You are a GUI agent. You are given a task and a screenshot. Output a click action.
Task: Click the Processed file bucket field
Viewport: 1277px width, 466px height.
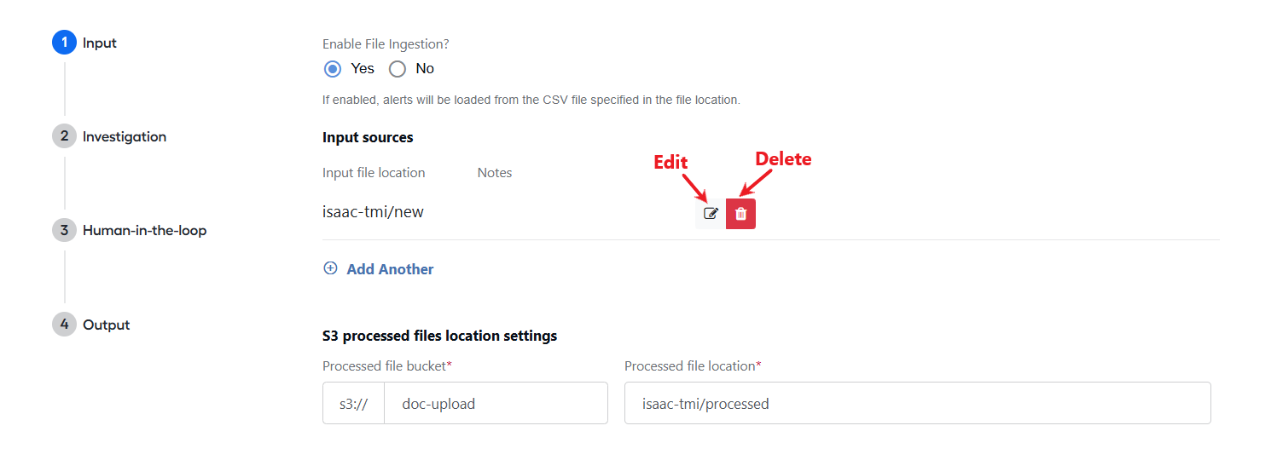click(x=496, y=403)
